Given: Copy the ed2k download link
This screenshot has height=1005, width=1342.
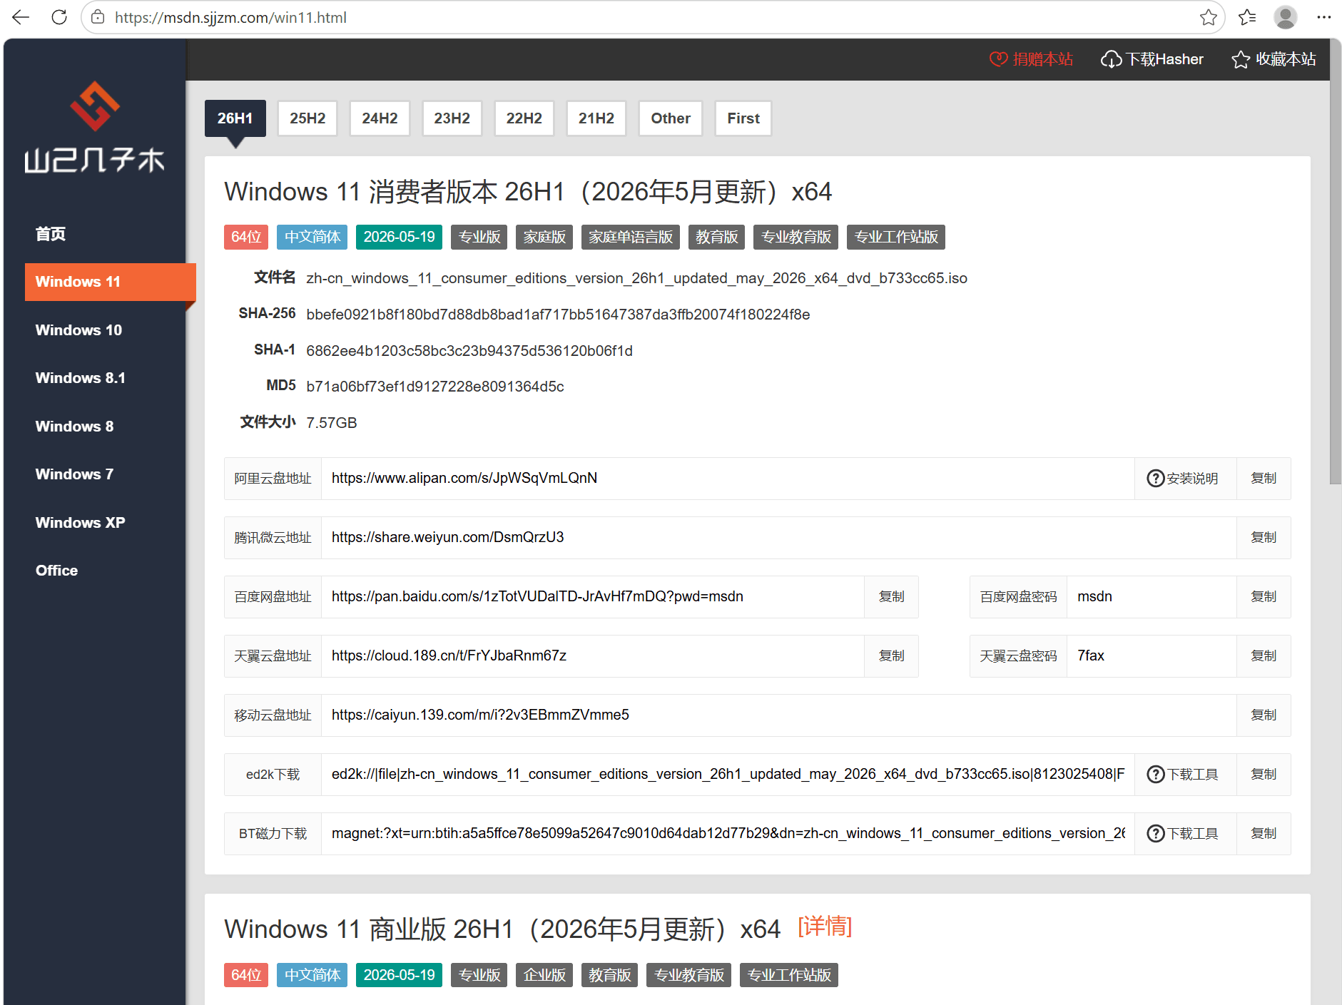Looking at the screenshot, I should click(1264, 775).
